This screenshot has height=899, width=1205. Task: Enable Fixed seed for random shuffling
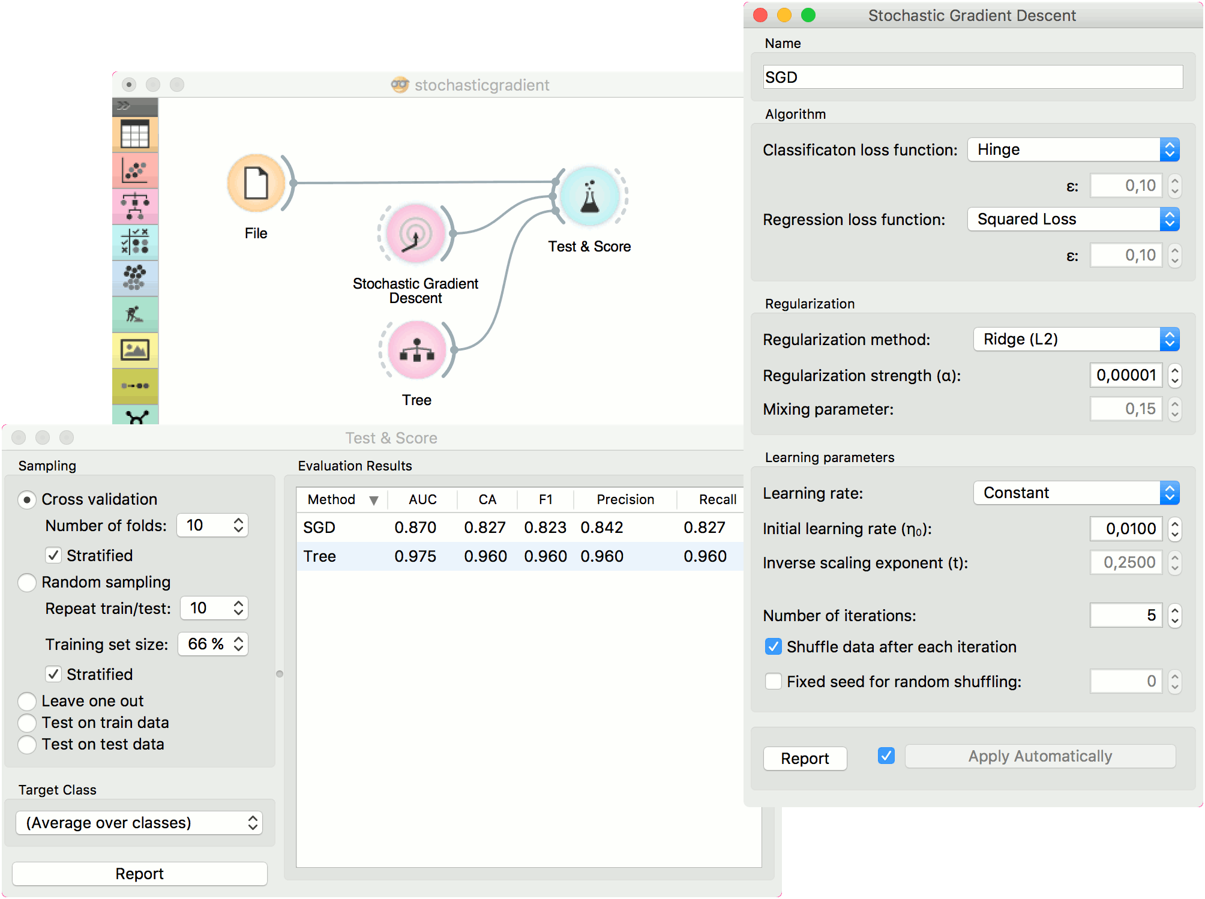[774, 682]
